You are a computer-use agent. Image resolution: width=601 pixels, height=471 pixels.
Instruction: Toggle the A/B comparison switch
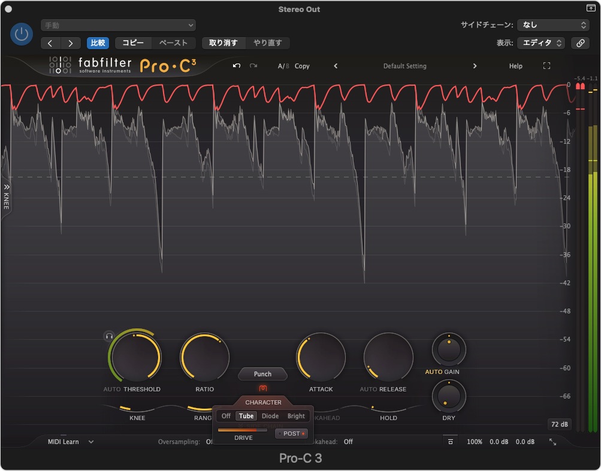(x=283, y=66)
